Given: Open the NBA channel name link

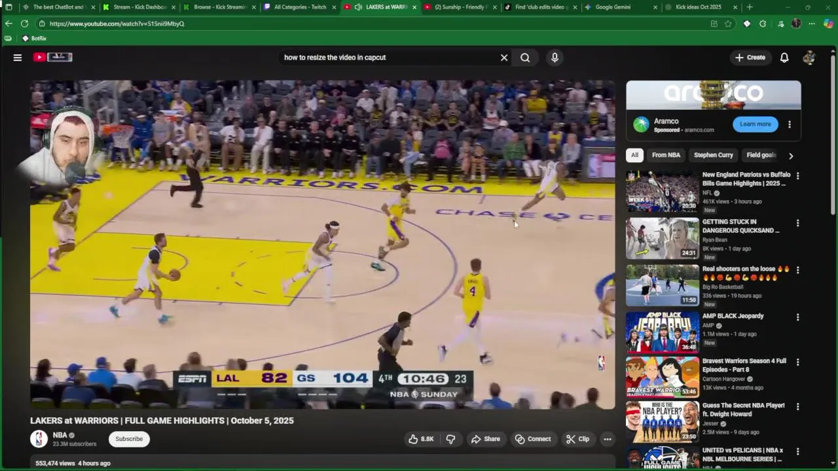Looking at the screenshot, I should click(x=60, y=435).
